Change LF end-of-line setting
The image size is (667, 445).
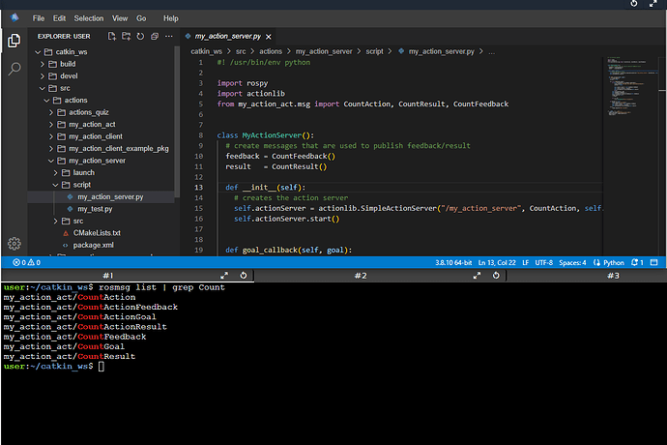525,262
